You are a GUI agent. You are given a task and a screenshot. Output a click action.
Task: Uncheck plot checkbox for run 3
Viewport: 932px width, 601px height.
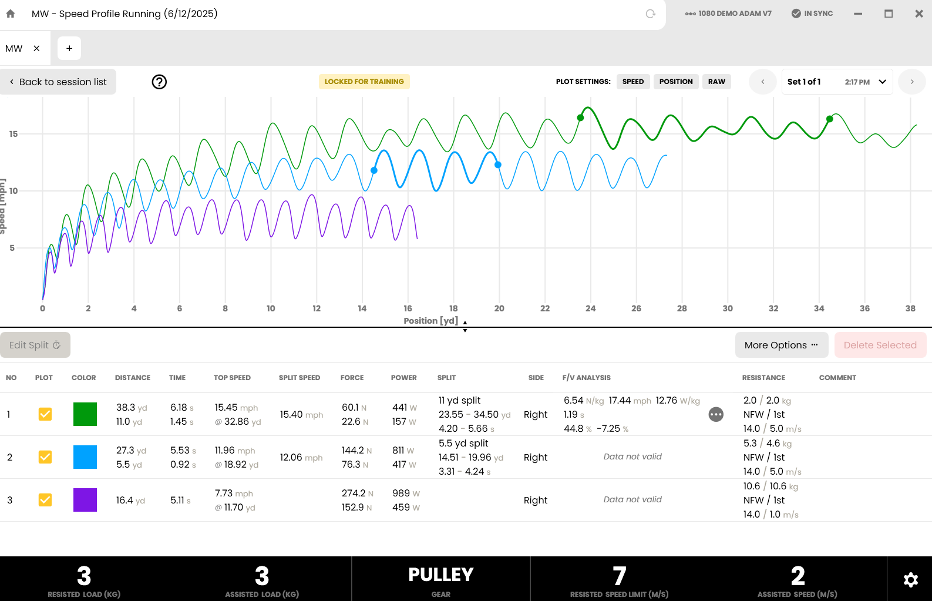tap(45, 500)
